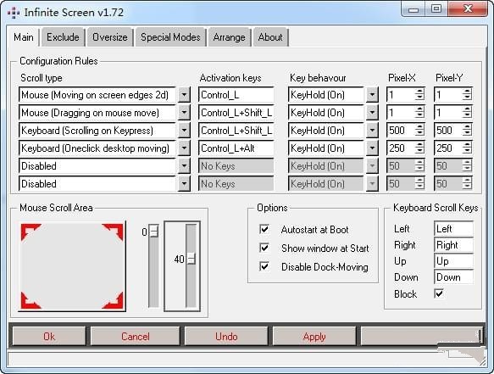Click Pixel-Y stepper showing 500
494x374 pixels.
(467, 131)
